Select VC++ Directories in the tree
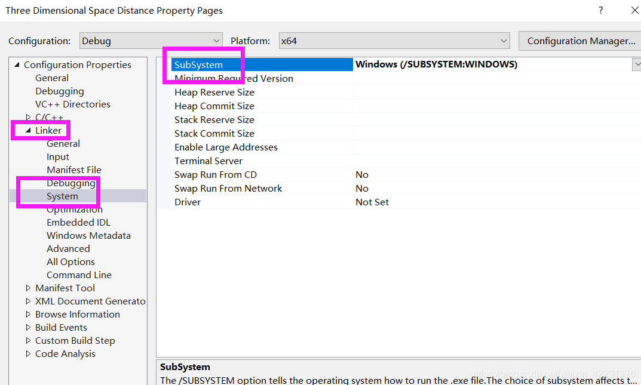The width and height of the screenshot is (641, 385). [x=73, y=104]
